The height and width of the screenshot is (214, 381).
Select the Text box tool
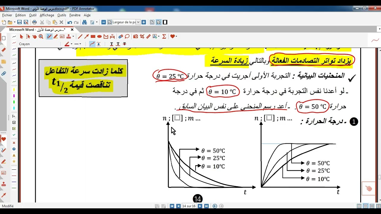[62, 37]
